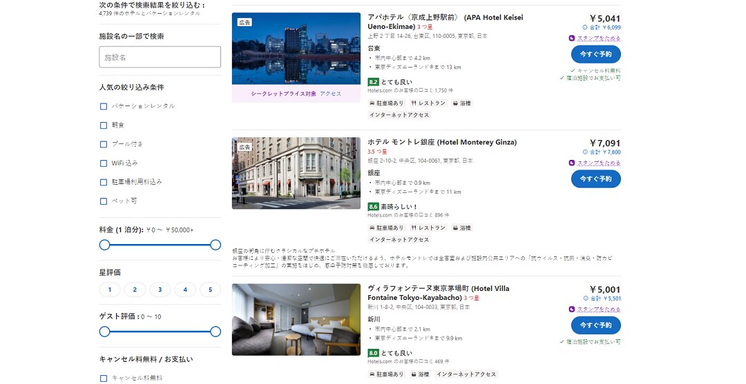Click the left handle of the ゲスト評価 slider
Screen dimensions: 746x384
coord(105,332)
